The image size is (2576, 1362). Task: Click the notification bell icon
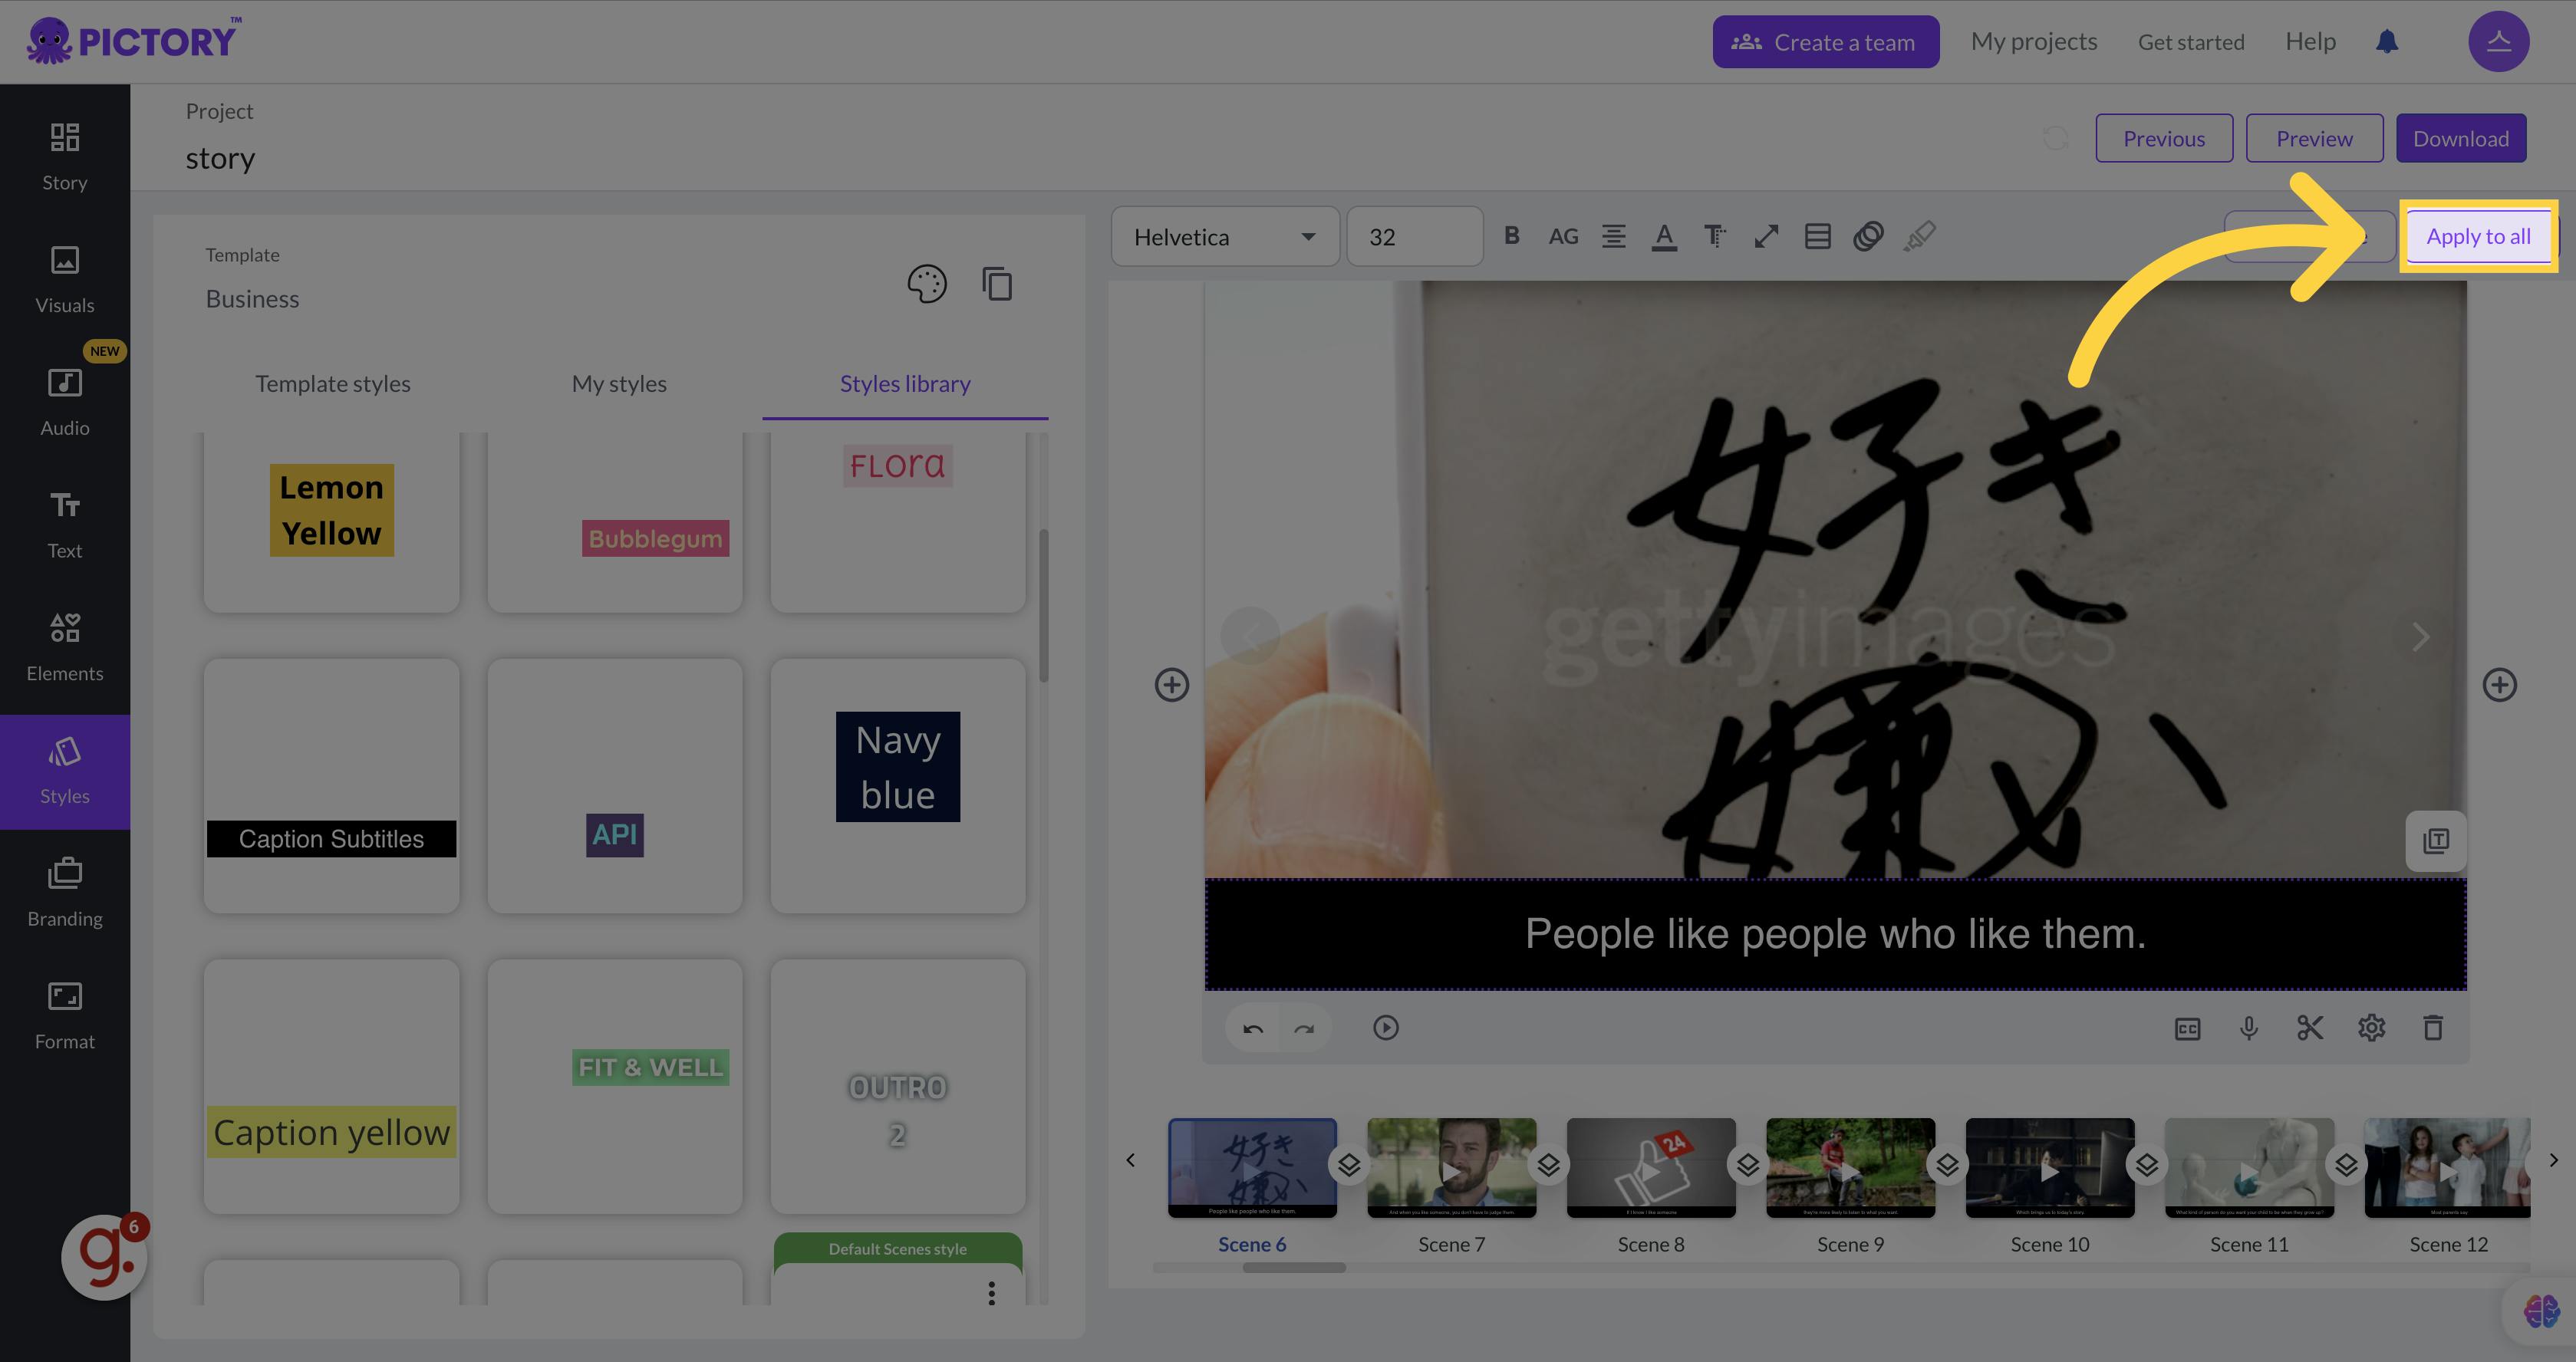click(2387, 42)
